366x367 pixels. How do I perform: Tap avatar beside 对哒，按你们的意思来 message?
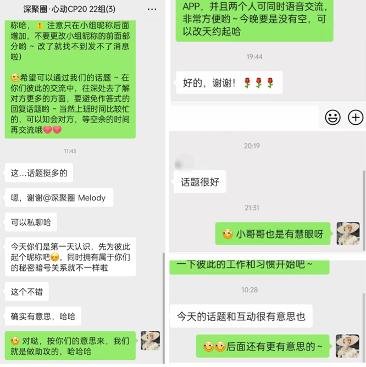[x=151, y=341]
